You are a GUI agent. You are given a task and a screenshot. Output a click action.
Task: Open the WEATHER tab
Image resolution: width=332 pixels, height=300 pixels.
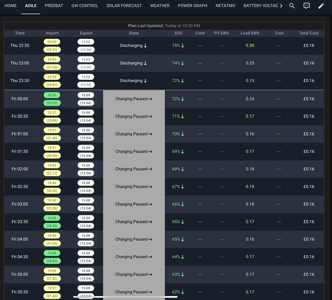pos(160,6)
